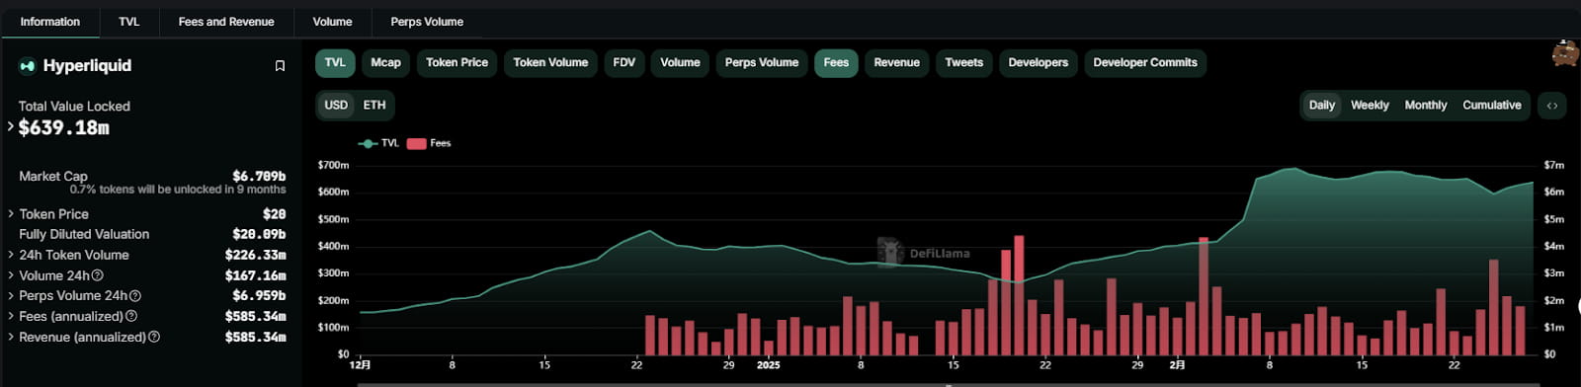The height and width of the screenshot is (387, 1581).
Task: Click the tall fees bar near Feb 2
Action: tap(1204, 296)
